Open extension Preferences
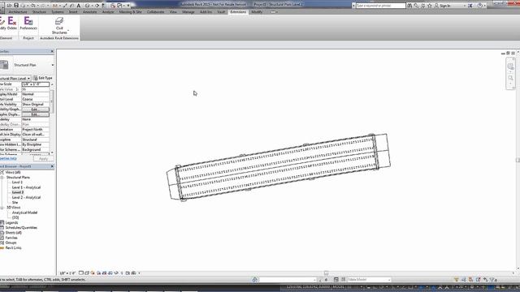The height and width of the screenshot is (292, 520). [28, 24]
